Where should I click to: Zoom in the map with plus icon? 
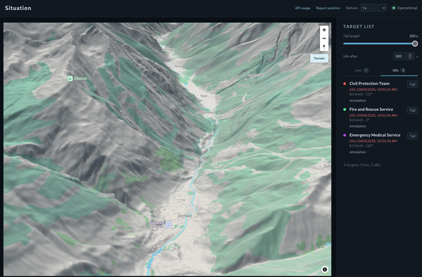[x=324, y=30]
